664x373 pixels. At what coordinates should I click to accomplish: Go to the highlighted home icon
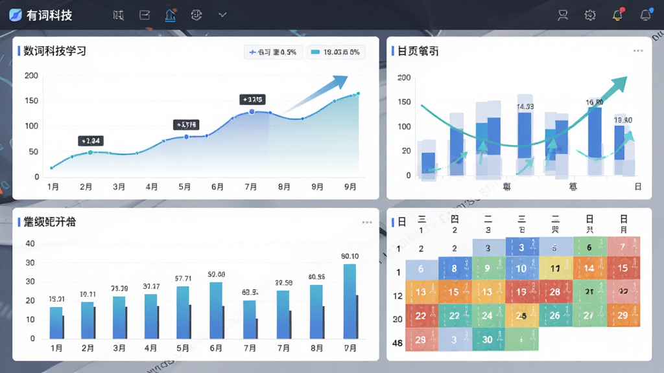(171, 16)
